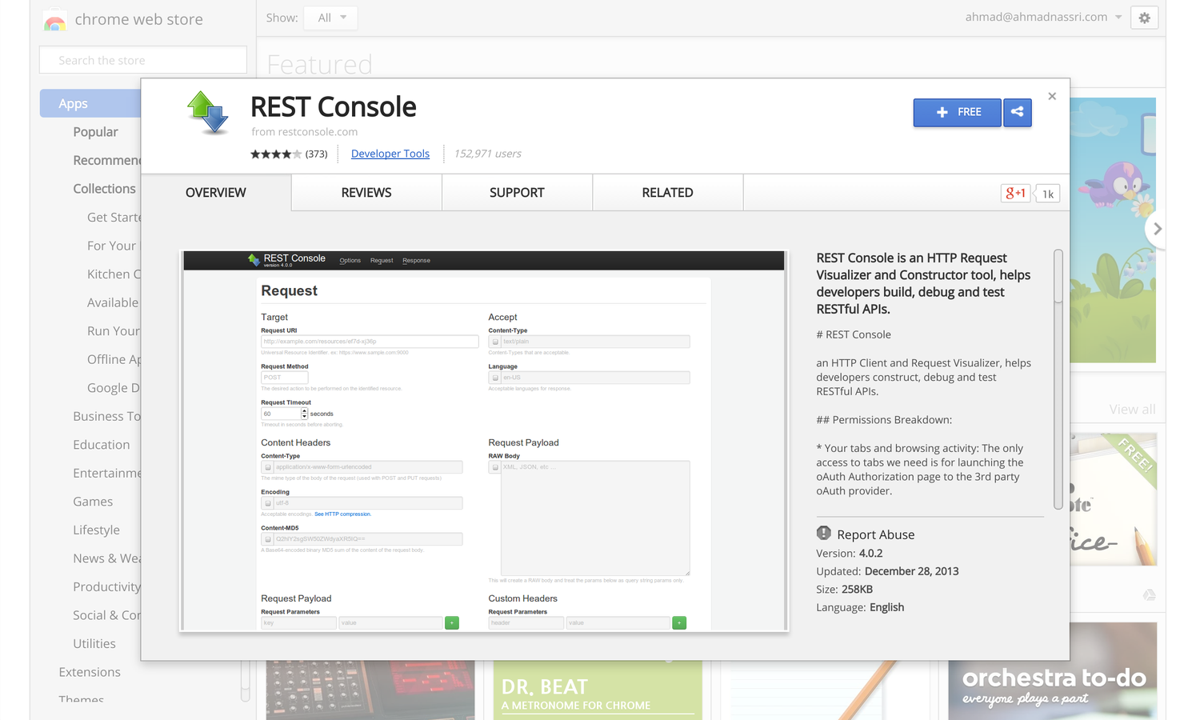Select Popular in the sidebar
The image size is (1192, 720).
coord(95,132)
